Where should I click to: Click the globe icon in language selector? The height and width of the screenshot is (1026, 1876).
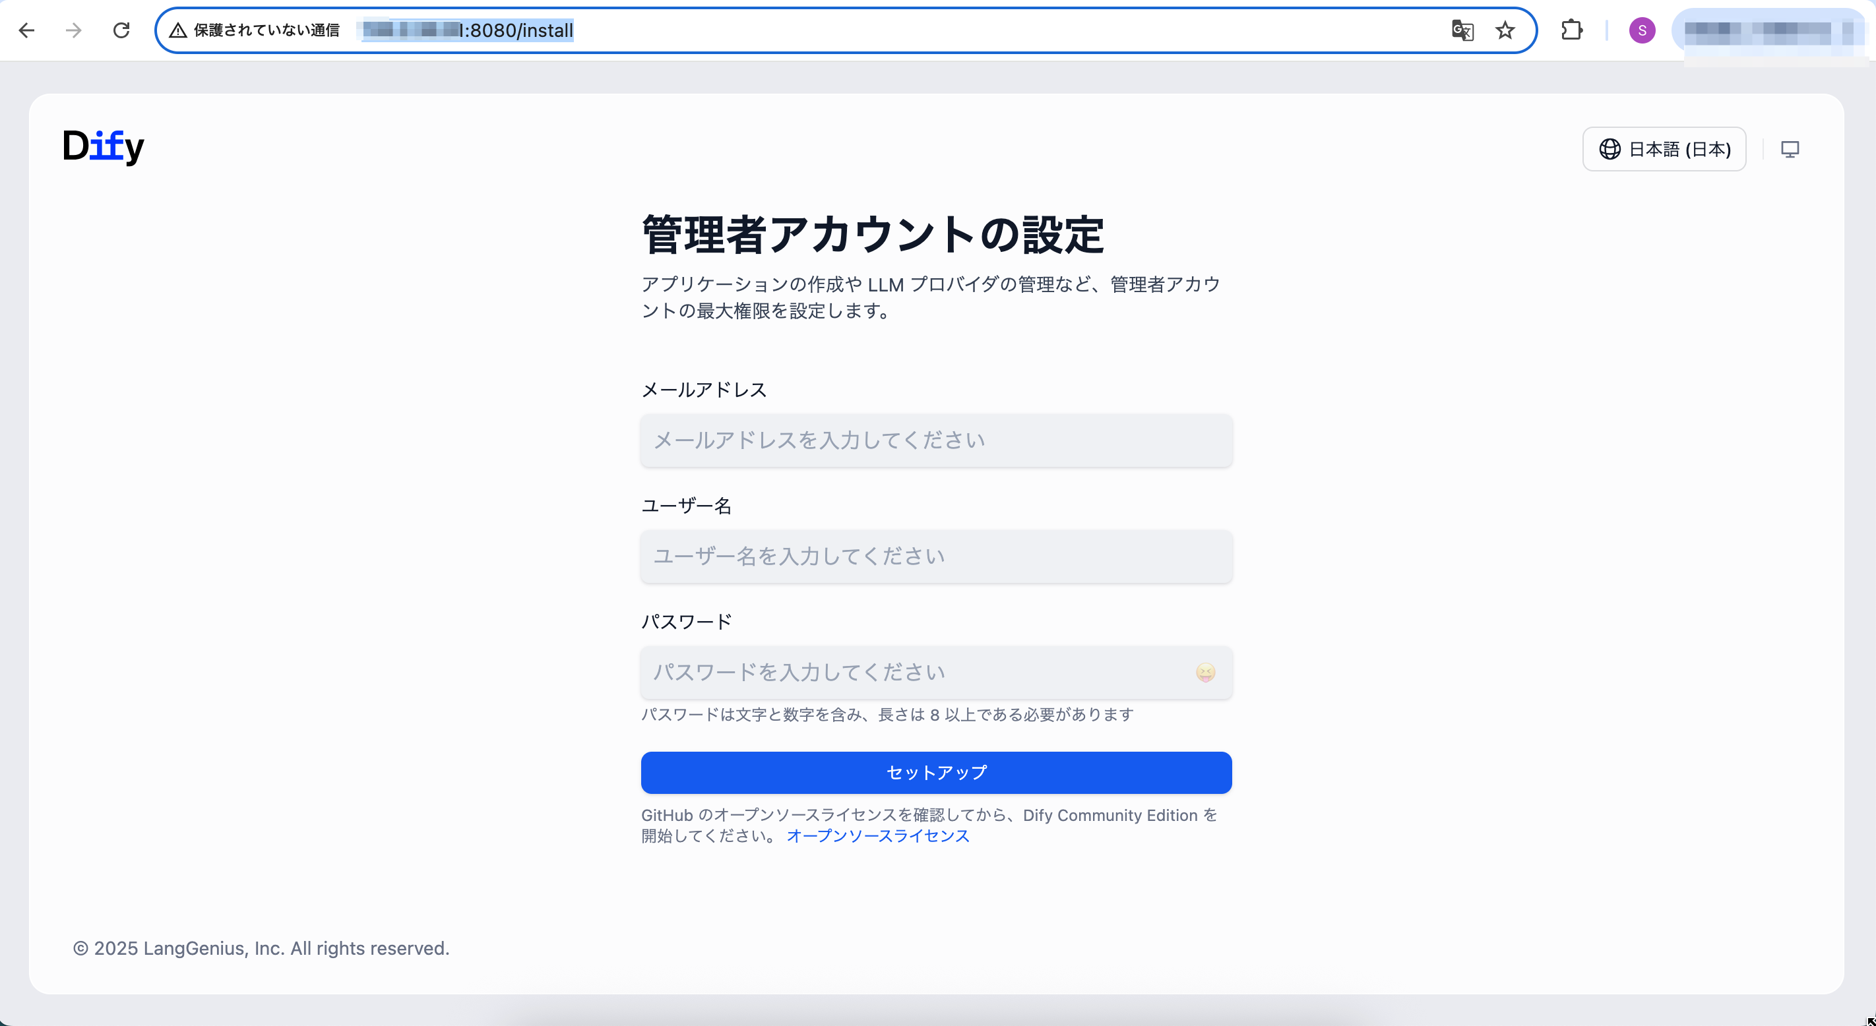click(x=1610, y=149)
